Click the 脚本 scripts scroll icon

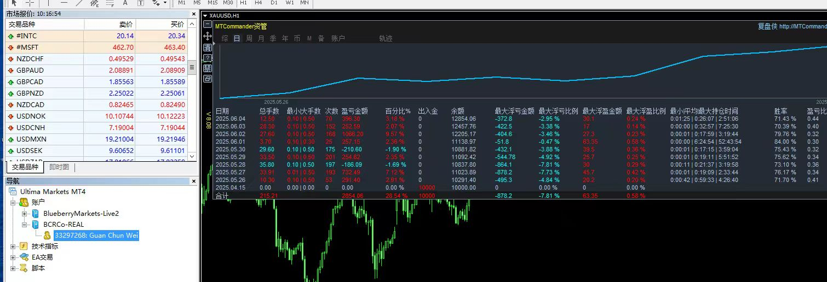tap(24, 268)
